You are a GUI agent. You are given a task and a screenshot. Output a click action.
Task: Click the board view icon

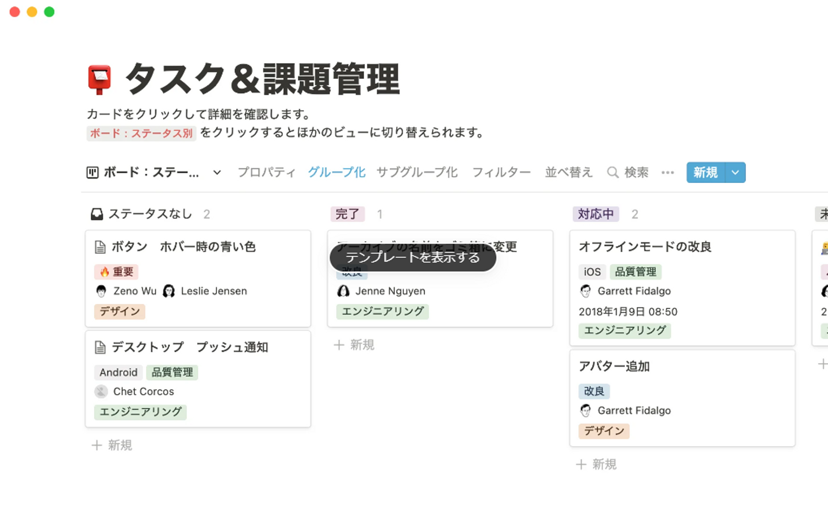point(93,173)
